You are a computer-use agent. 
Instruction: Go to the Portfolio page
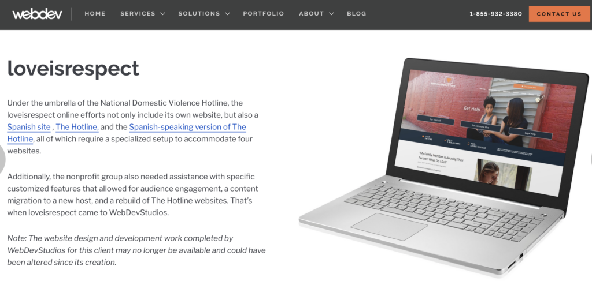[264, 13]
